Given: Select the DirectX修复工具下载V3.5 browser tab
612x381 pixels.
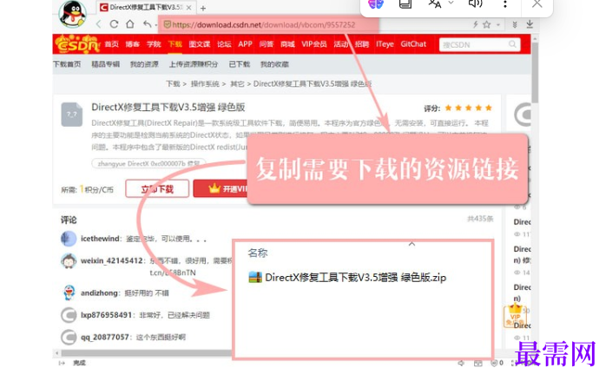Looking at the screenshot, I should click(145, 8).
